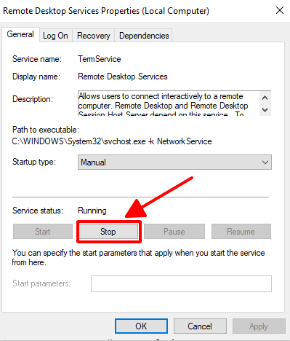Cancel the properties dialog
290x341 pixels.
pyautogui.click(x=200, y=326)
